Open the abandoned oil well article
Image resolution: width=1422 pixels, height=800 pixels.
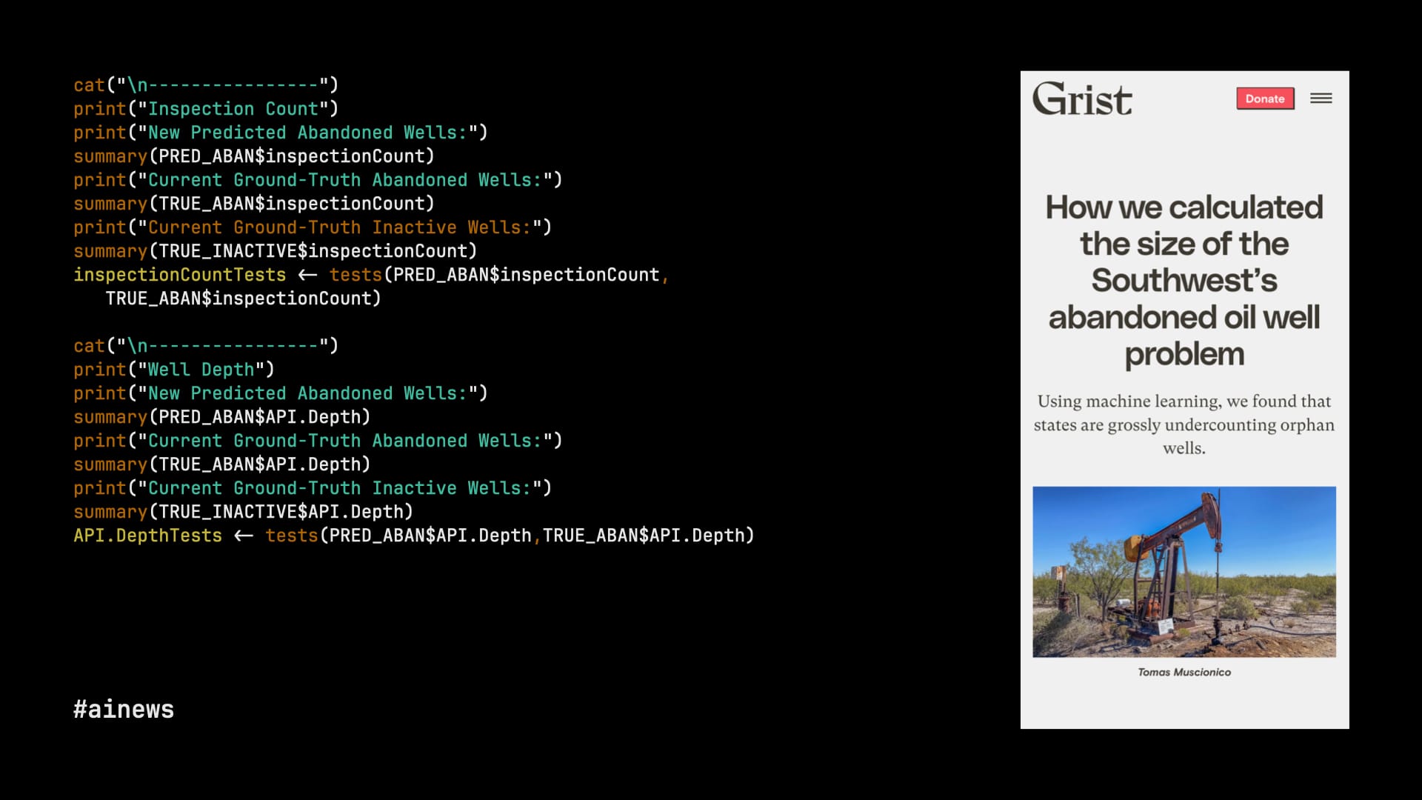point(1184,279)
